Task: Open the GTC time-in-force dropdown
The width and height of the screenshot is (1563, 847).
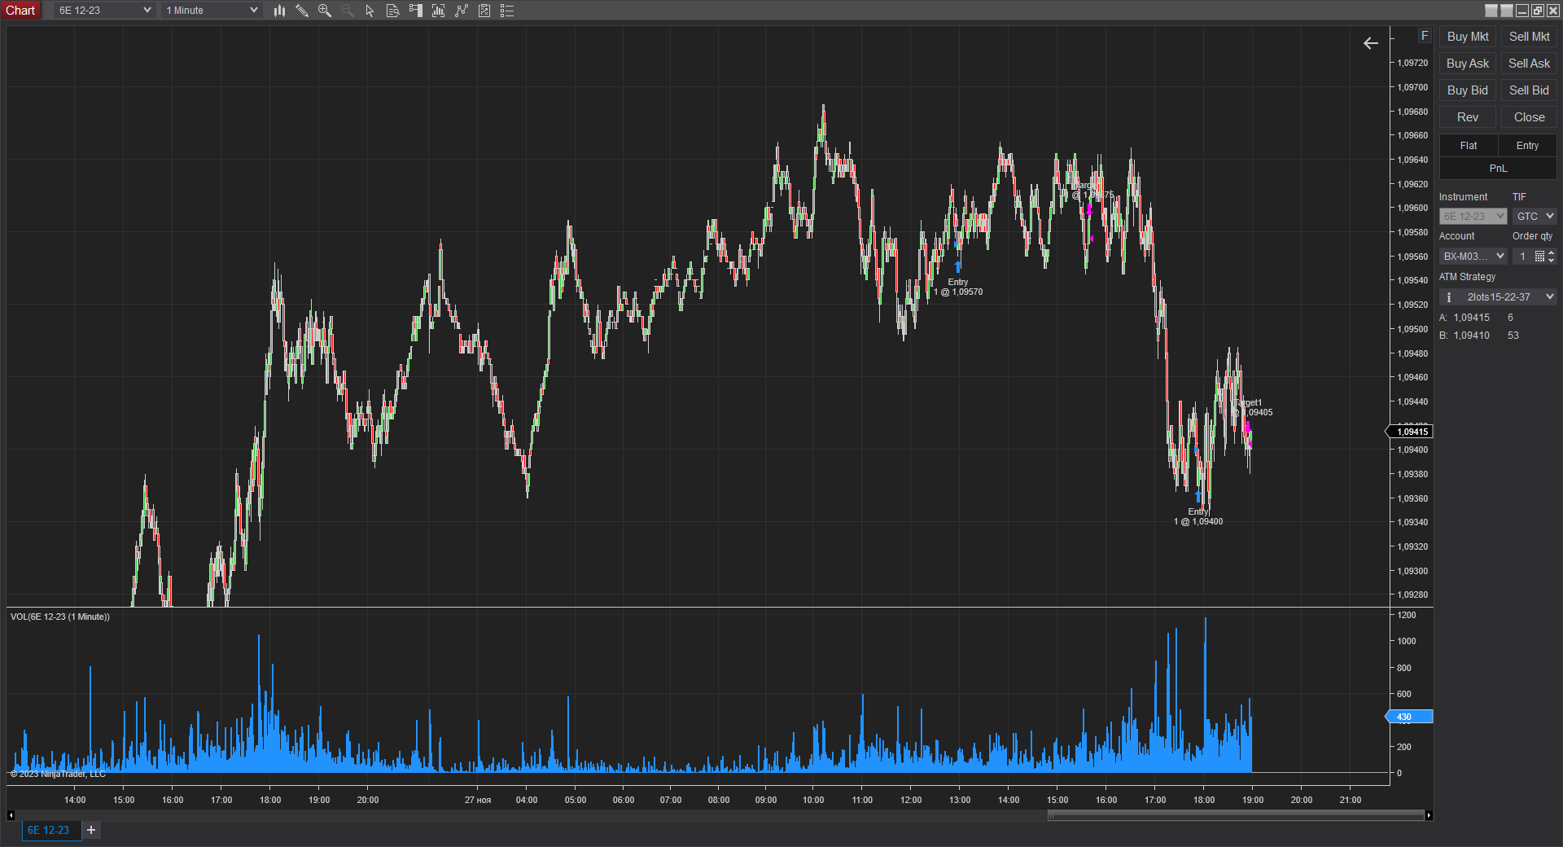Action: pos(1535,217)
